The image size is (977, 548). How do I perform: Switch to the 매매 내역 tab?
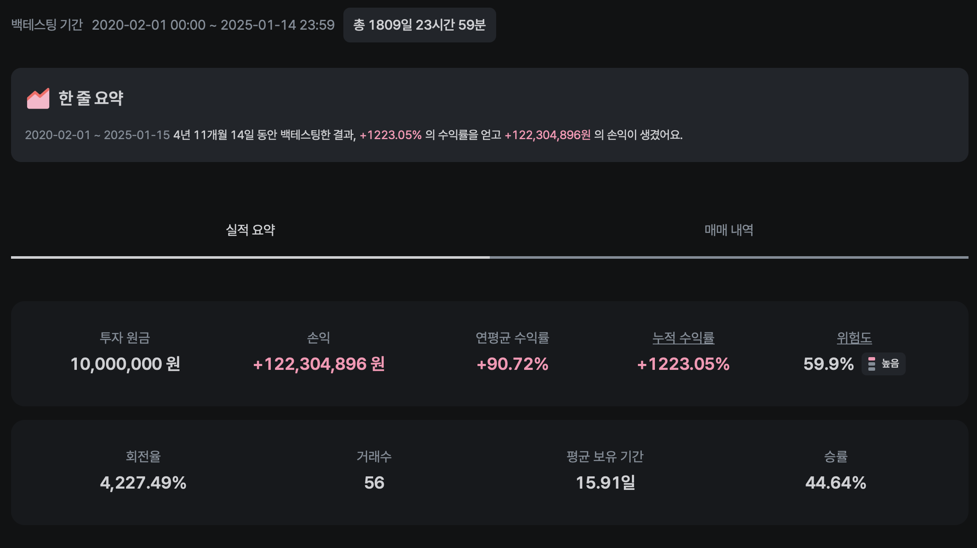[729, 230]
